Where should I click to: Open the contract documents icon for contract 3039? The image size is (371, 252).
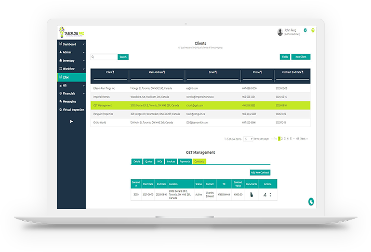tap(251, 194)
